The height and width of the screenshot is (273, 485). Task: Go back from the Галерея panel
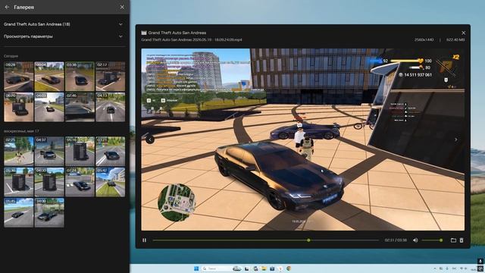(x=7, y=7)
